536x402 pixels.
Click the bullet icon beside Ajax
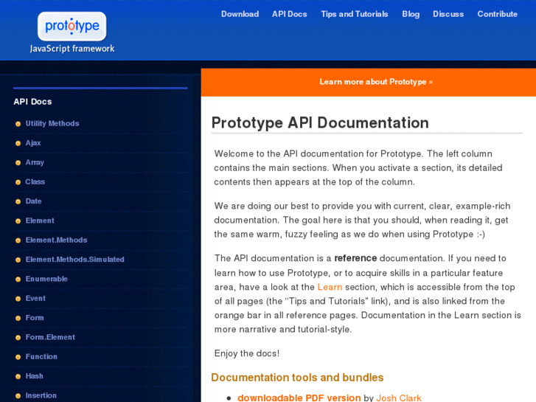coord(18,143)
